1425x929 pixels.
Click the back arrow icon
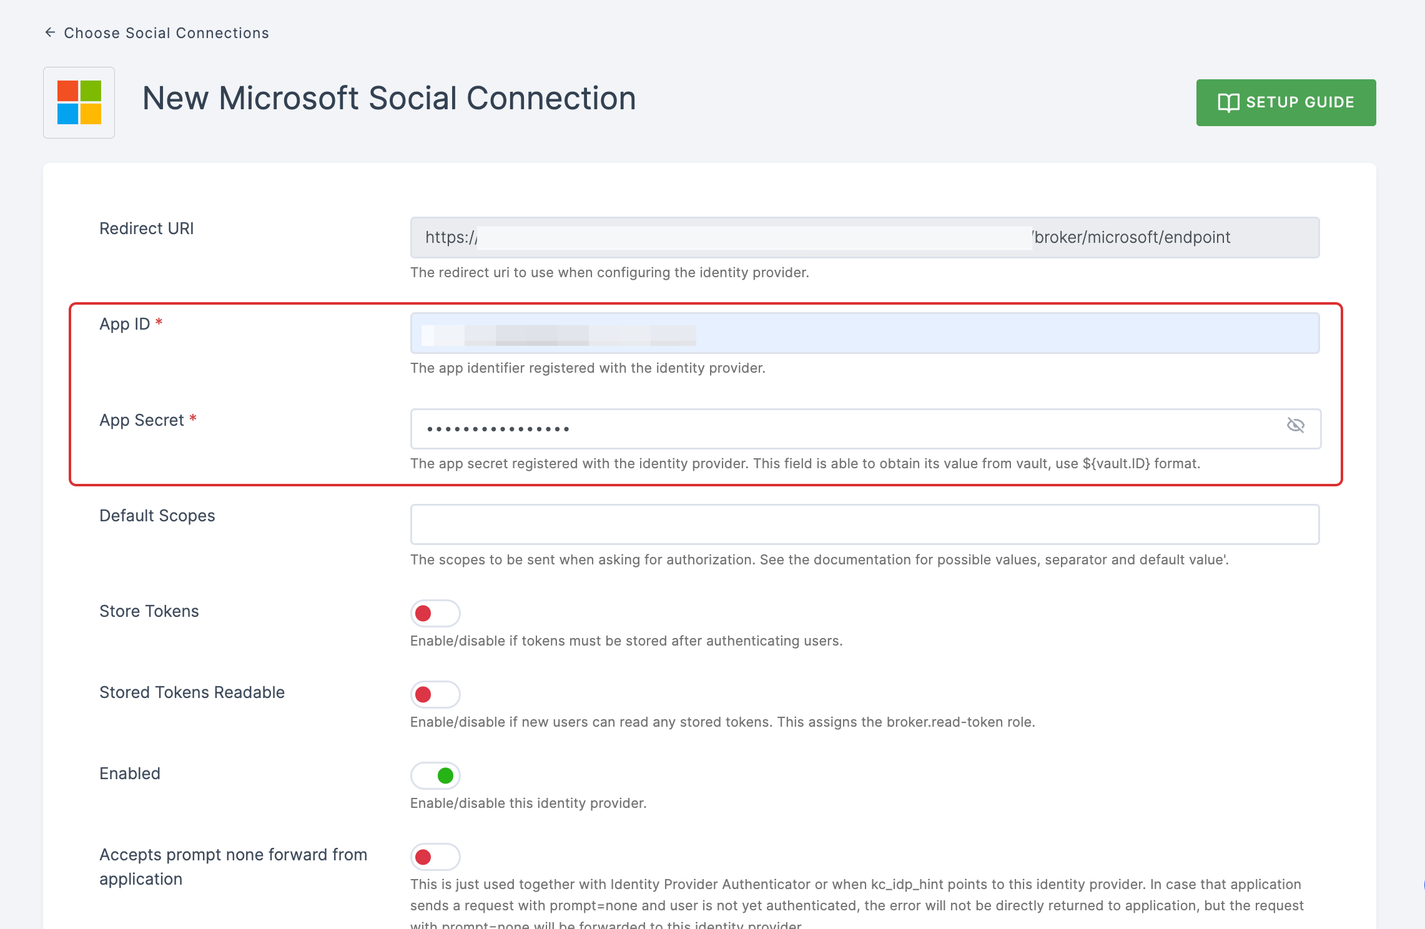coord(50,32)
